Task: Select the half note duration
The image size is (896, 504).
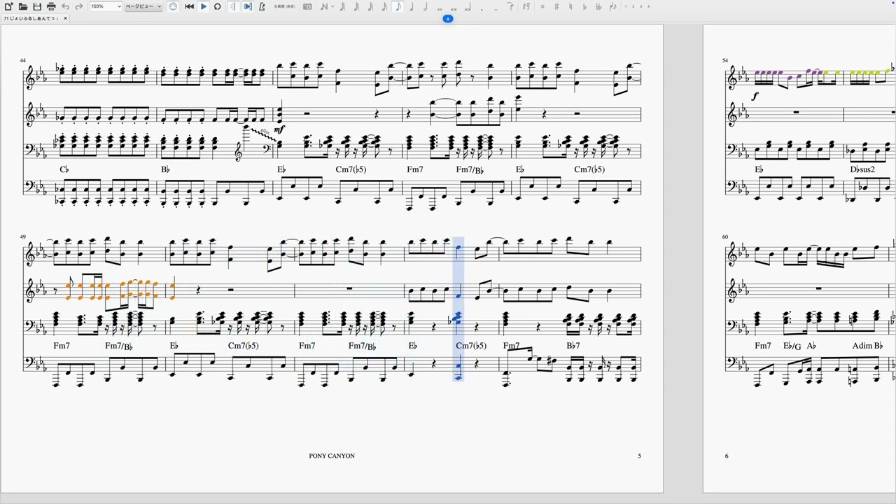Action: [x=426, y=6]
